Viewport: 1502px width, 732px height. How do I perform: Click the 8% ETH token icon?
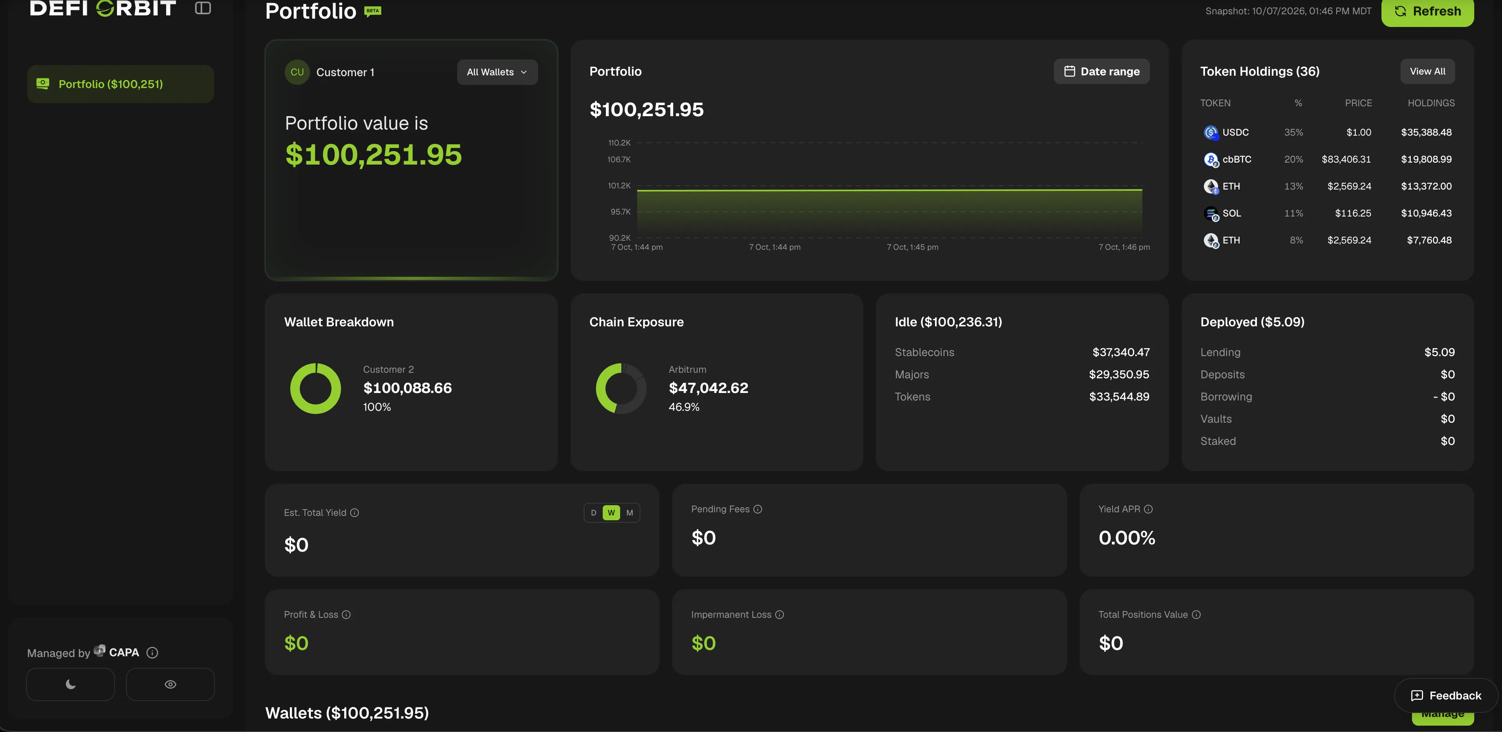pos(1211,240)
